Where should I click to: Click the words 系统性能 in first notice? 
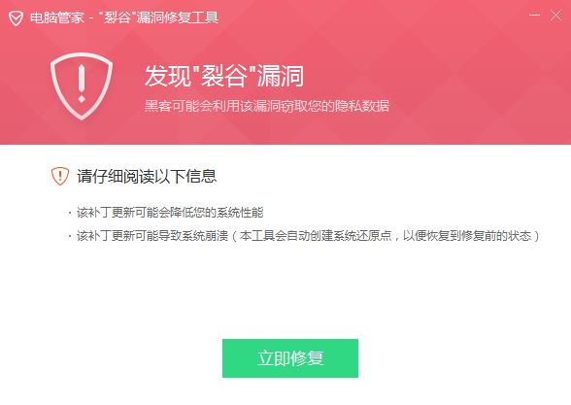240,213
